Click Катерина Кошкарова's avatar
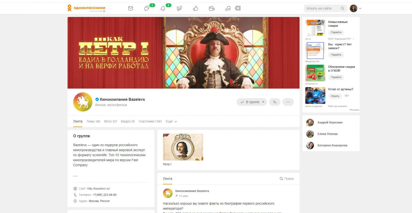 point(310,145)
